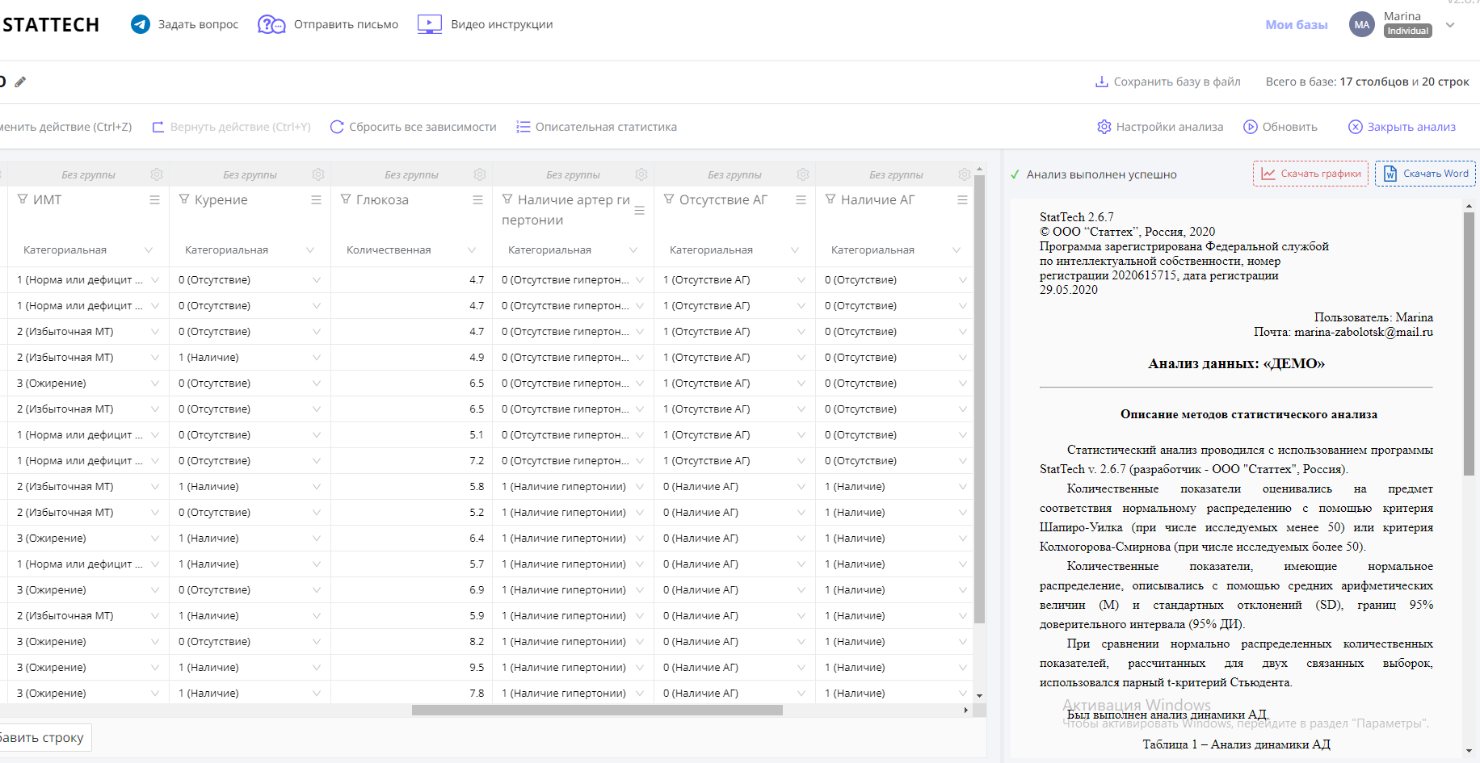The image size is (1480, 763).
Task: Click the pencil edit icon beside database name
Action: pyautogui.click(x=20, y=82)
